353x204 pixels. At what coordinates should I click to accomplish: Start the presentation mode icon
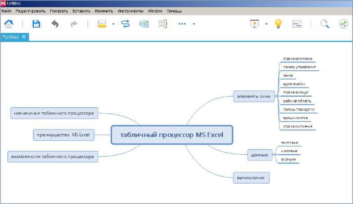coord(255,23)
